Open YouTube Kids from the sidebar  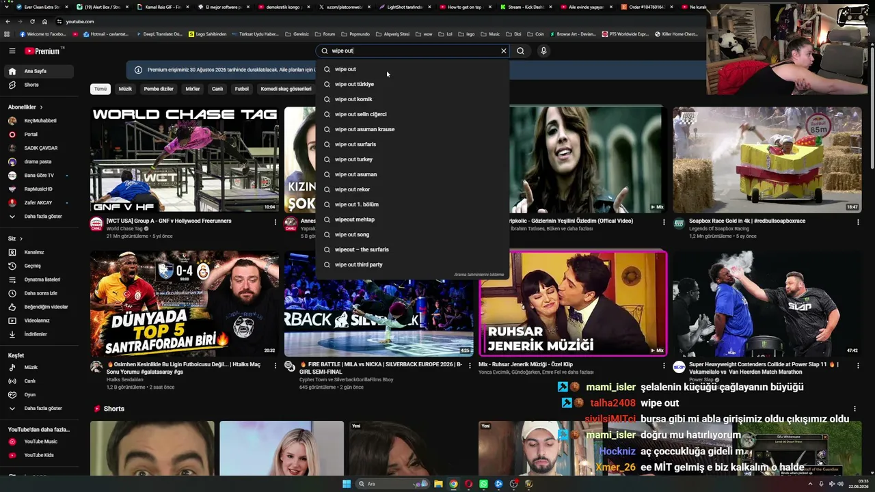[x=38, y=455]
